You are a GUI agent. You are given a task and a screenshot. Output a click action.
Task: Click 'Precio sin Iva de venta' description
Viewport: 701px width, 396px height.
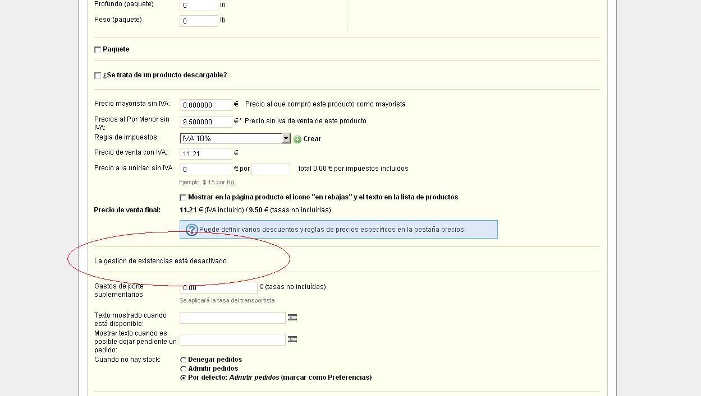(305, 121)
